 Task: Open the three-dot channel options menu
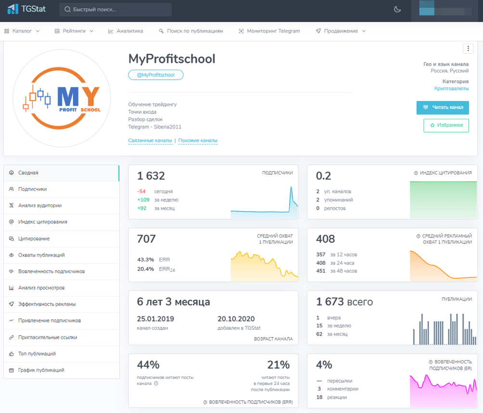click(468, 48)
